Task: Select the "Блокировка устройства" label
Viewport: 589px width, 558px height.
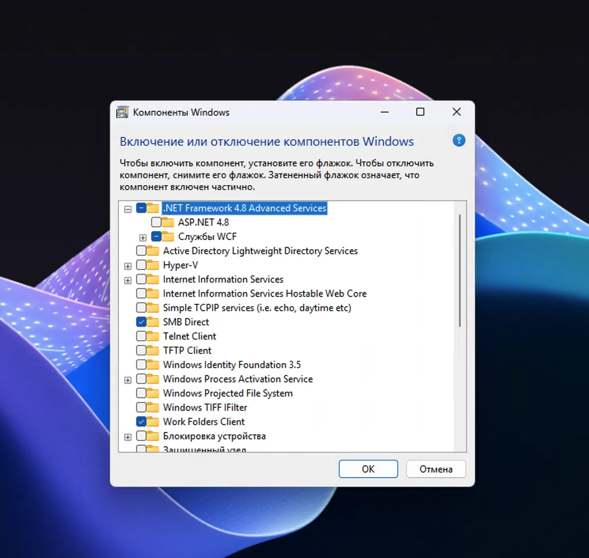Action: [x=215, y=436]
